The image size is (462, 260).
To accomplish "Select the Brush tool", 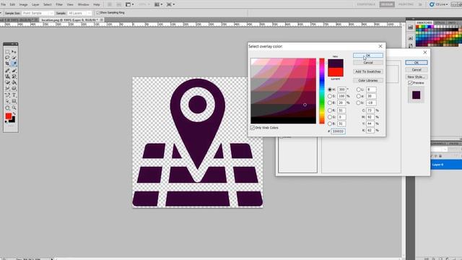I will click(14, 71).
